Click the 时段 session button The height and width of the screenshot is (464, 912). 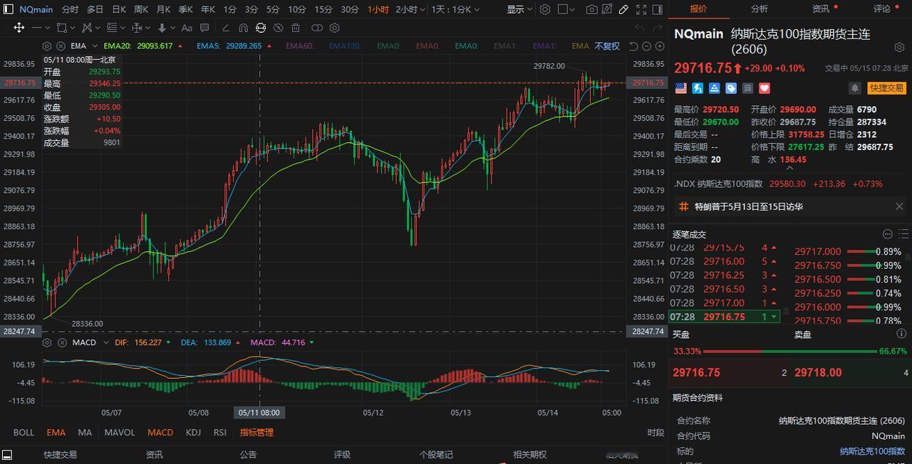(656, 432)
